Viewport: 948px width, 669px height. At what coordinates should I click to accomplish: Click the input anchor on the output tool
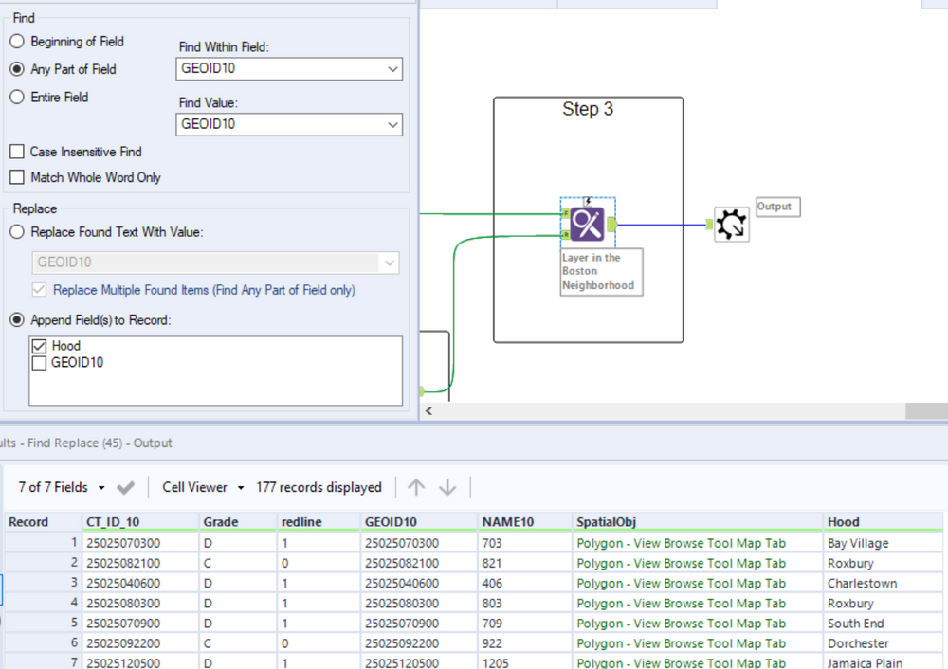pos(709,224)
